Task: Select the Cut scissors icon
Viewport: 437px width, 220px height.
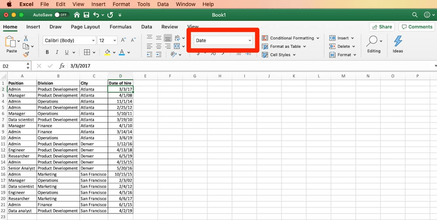Action: [x=26, y=38]
